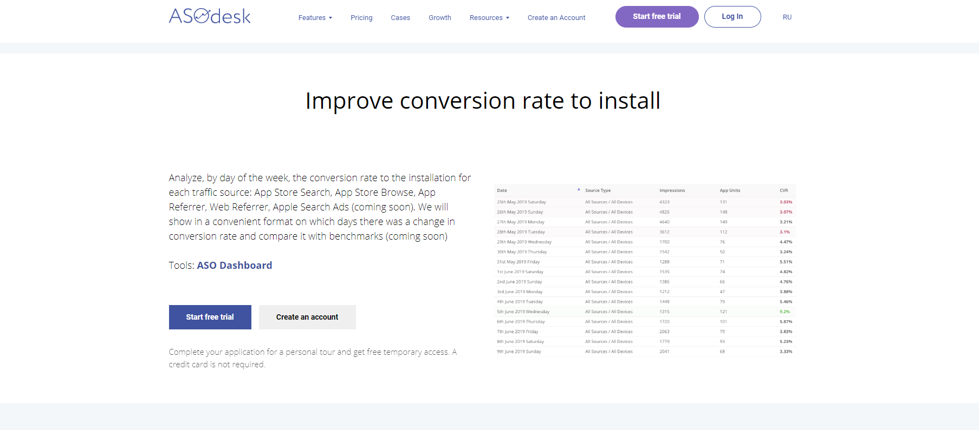Open the Resources dropdown menu
The width and height of the screenshot is (979, 430).
tap(489, 18)
